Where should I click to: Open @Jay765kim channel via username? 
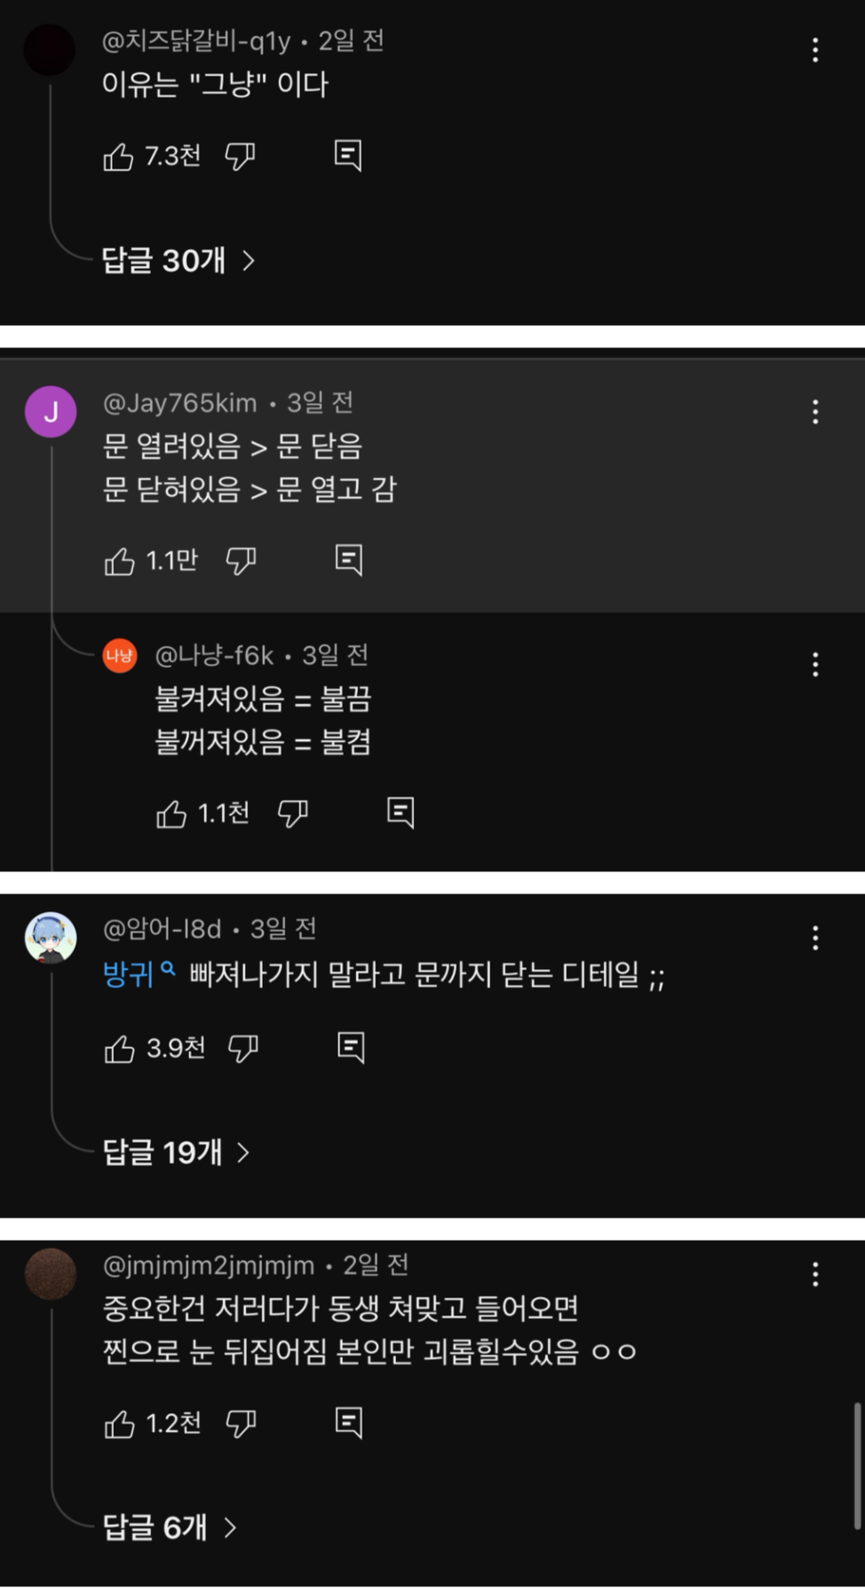[x=180, y=403]
